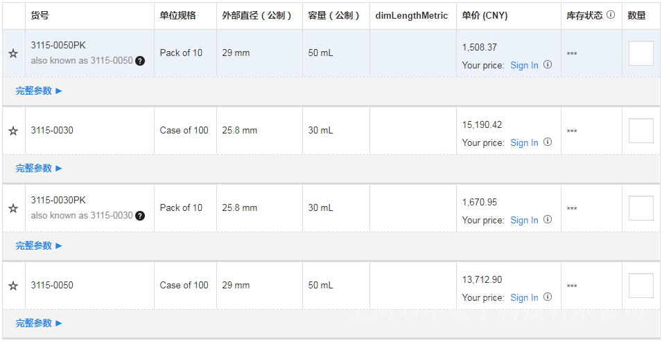Click help icon beside 'also known as 3115-0030'
Screen dimensions: 662x343
tap(140, 216)
